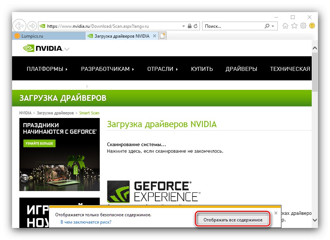Open Favorites with the star icon
The width and height of the screenshot is (330, 240).
tap(294, 26)
